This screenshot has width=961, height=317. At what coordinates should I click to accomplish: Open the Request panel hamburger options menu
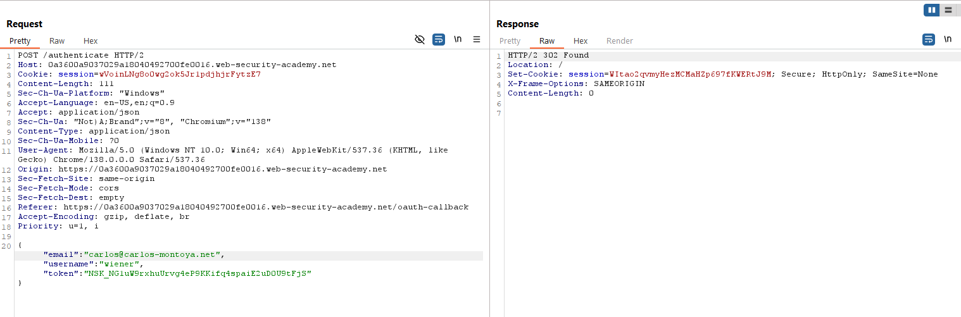click(x=477, y=39)
